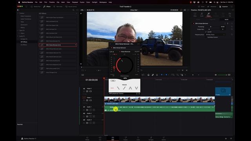This screenshot has width=251, height=141.
Task: Select the Fairlight FX category
Action: [x=24, y=39]
